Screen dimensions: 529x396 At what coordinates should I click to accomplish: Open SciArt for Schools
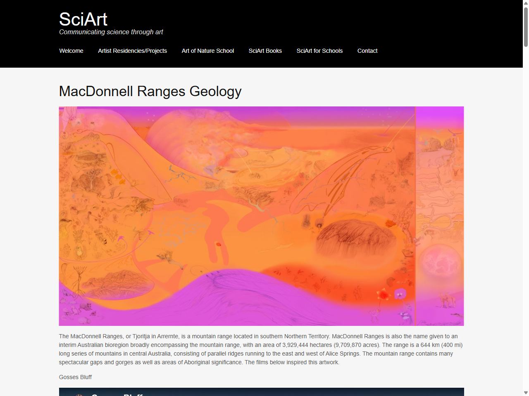pos(319,51)
